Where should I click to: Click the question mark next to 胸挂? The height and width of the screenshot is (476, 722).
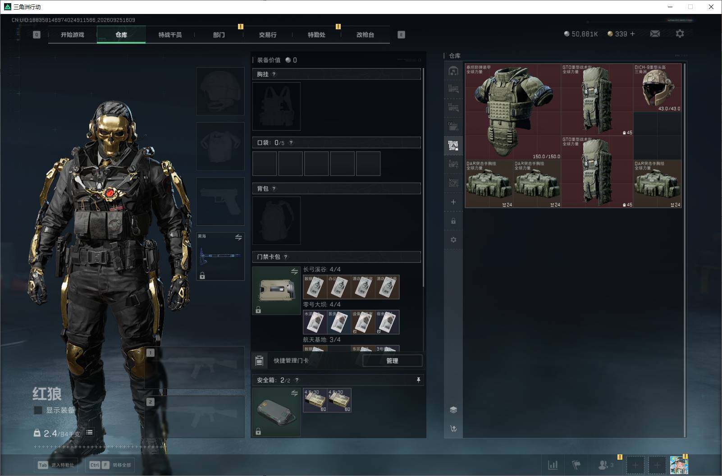point(274,74)
